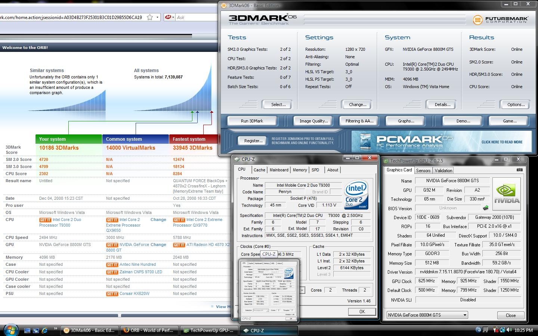Click PCMark05 banner ad
Viewport: 538px width, 336px height.
point(441,141)
